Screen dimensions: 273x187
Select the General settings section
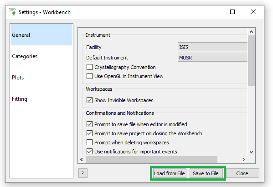(41, 35)
